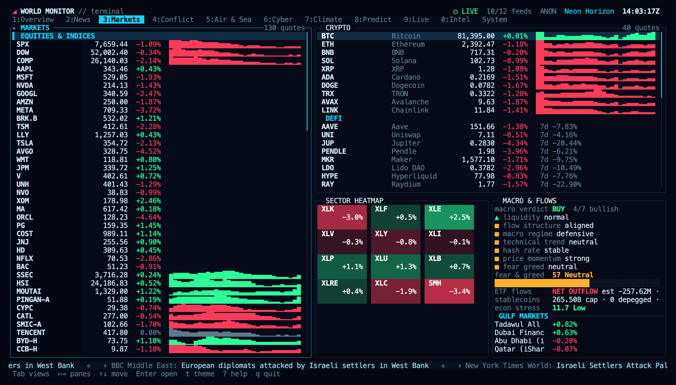Click the XLU heatmap tile
The image size is (676, 385).
pyautogui.click(x=396, y=267)
